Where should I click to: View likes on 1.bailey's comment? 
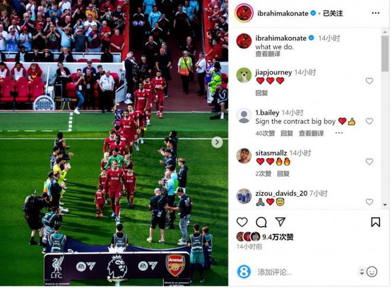click(x=265, y=133)
